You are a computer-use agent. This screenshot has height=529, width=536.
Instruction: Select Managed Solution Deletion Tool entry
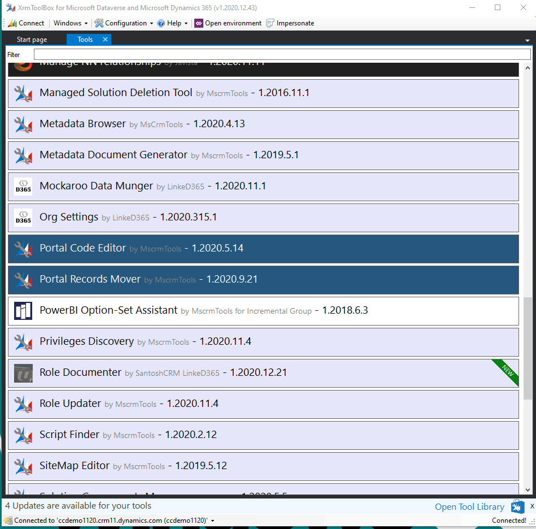tap(263, 93)
